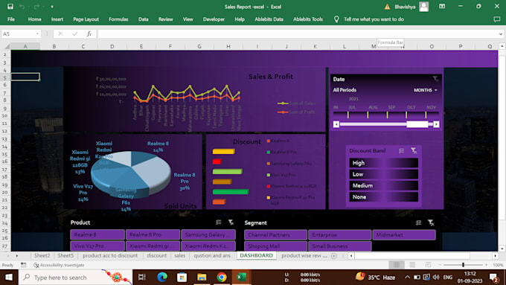
Task: Select Small Business segment
Action: click(x=340, y=246)
